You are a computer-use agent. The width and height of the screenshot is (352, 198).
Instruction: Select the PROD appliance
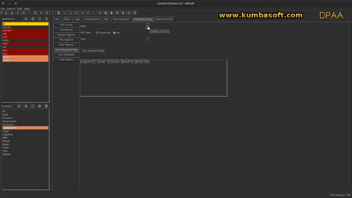point(25,40)
